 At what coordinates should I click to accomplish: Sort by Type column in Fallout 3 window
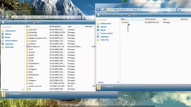[76, 26]
